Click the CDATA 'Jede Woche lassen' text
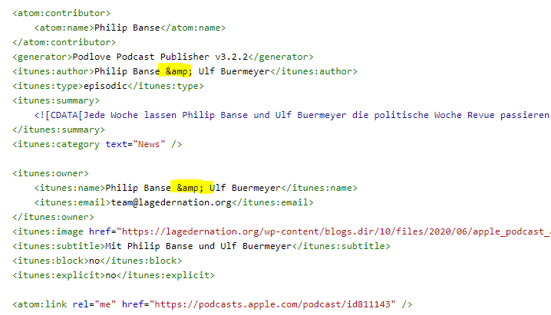This screenshot has width=551, height=315. (x=130, y=115)
